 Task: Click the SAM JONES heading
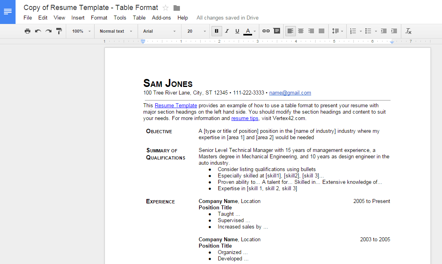(x=168, y=83)
